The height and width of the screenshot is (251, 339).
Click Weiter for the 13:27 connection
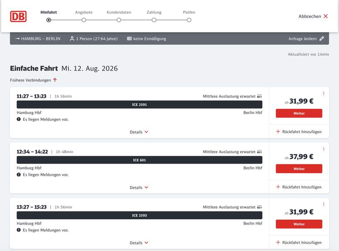click(299, 224)
